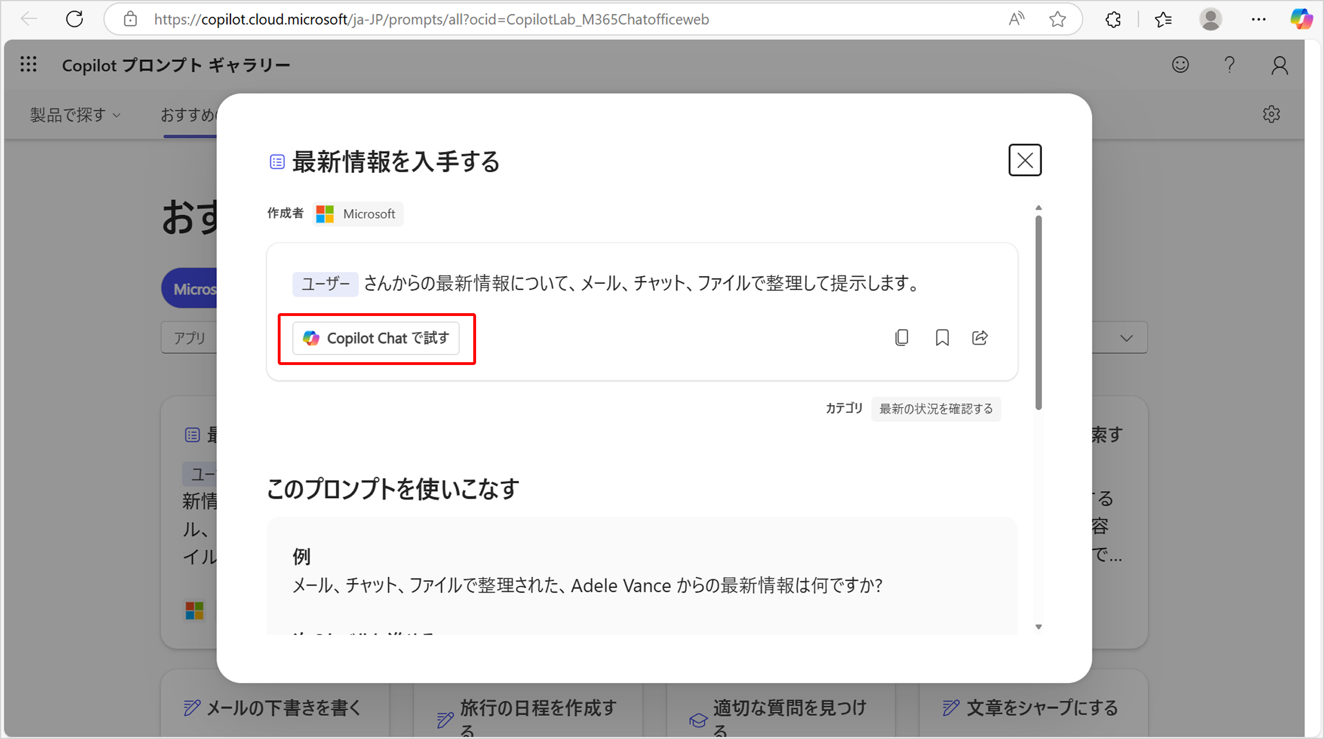Open help with the question mark icon
The width and height of the screenshot is (1324, 739).
click(x=1230, y=65)
